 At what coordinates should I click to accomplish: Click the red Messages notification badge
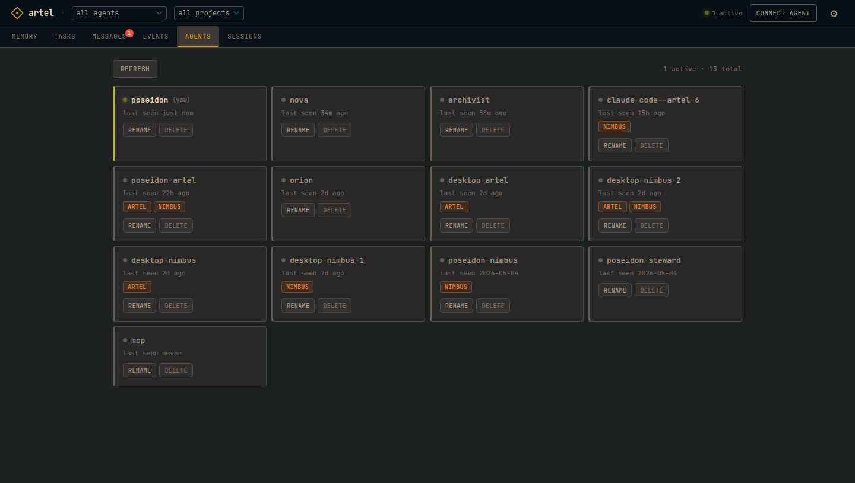[129, 33]
